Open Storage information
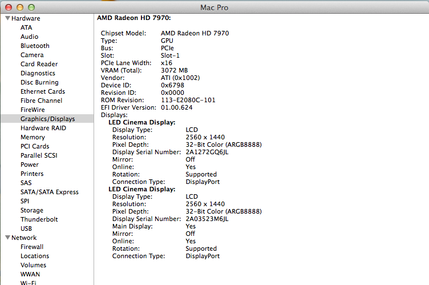The height and width of the screenshot is (285, 429). click(x=32, y=210)
